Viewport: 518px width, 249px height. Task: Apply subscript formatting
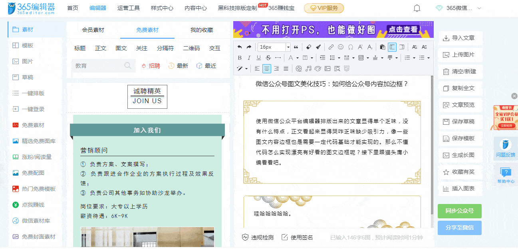pos(370,47)
